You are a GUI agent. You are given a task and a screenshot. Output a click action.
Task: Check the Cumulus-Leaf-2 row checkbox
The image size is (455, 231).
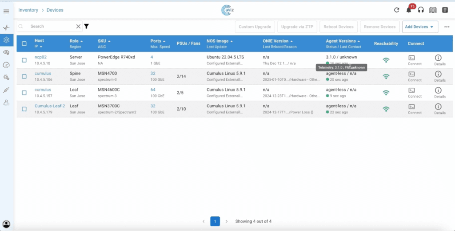24,109
